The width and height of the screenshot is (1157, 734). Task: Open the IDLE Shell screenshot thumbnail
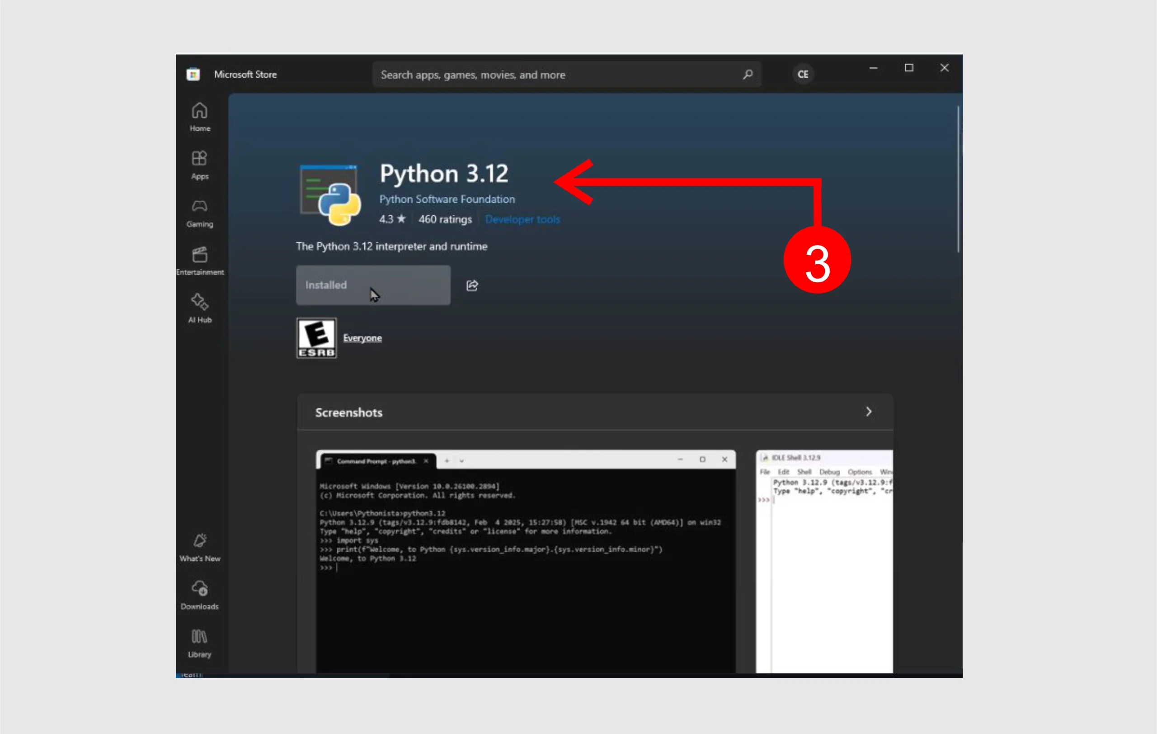click(x=824, y=561)
